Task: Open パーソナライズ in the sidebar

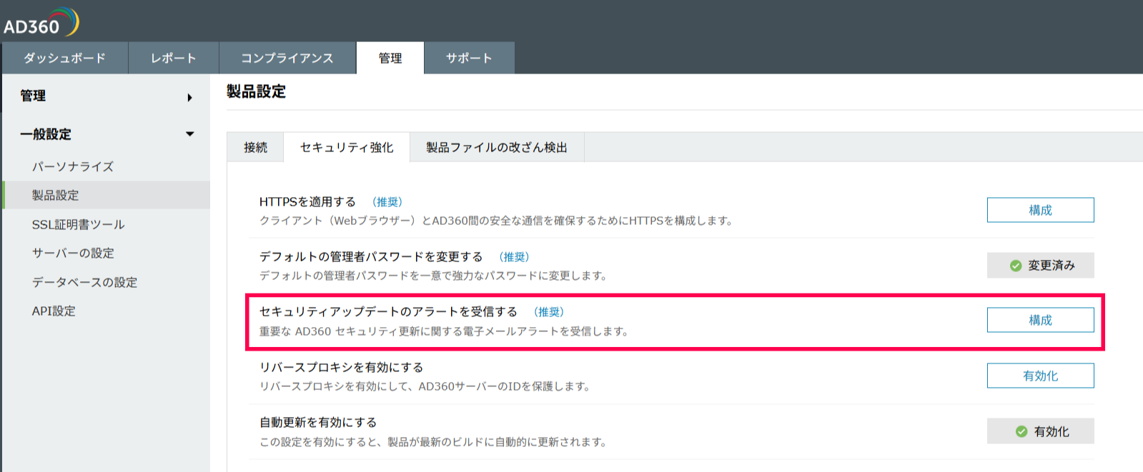Action: click(x=73, y=166)
